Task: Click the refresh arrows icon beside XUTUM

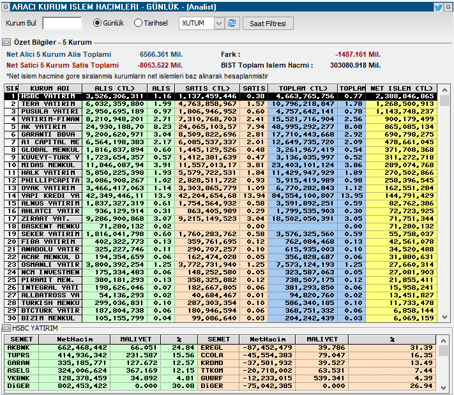Action: (232, 23)
